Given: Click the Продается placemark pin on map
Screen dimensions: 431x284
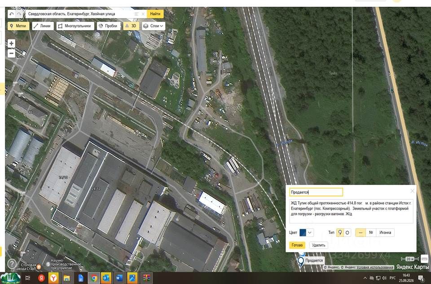Looking at the screenshot, I should [301, 262].
